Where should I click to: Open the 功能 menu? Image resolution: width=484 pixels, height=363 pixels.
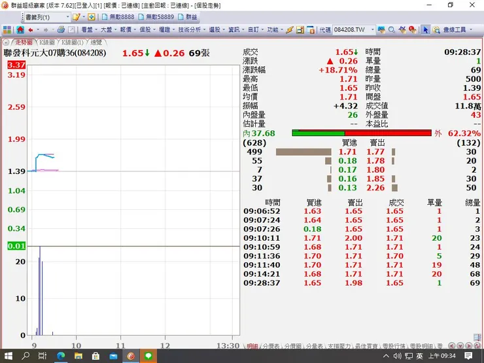pyautogui.click(x=275, y=29)
